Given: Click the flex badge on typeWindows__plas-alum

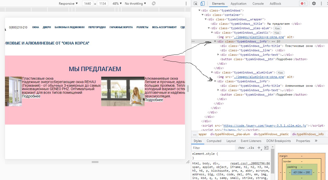Looking at the screenshot, I should click(277, 28).
